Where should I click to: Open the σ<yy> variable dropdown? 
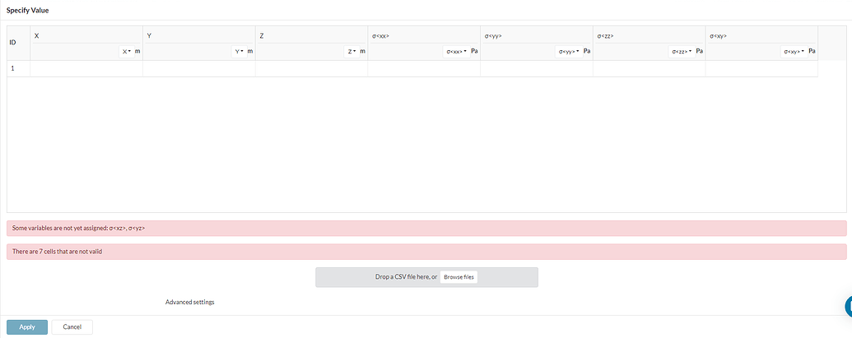[x=568, y=52]
